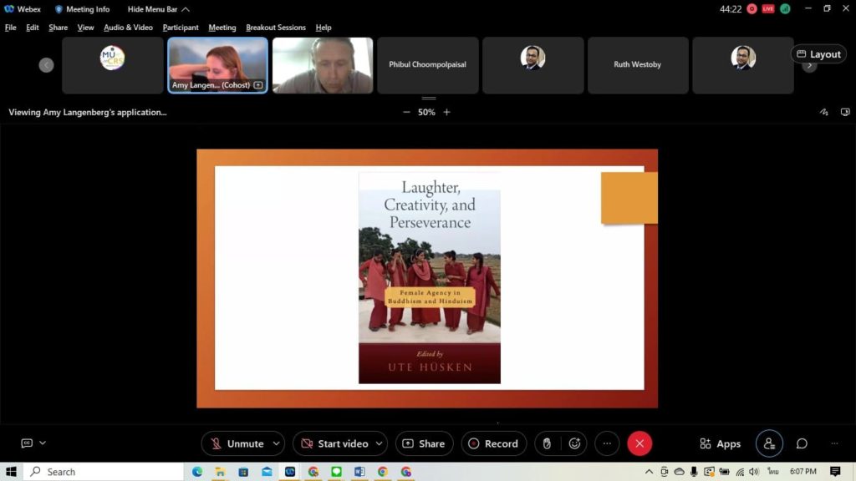Open Meeting Info panel
Viewport: 856px width, 481px height.
pos(83,9)
